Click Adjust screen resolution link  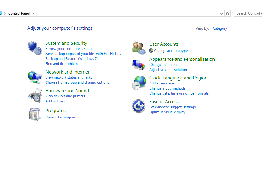(168, 70)
